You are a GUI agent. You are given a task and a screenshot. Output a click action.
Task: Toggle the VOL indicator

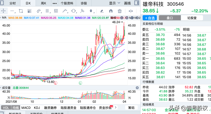click(6, 108)
